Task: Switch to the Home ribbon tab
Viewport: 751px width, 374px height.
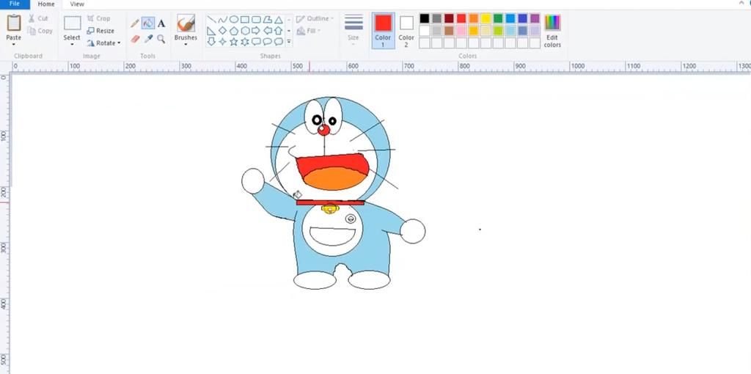Action: pos(46,4)
